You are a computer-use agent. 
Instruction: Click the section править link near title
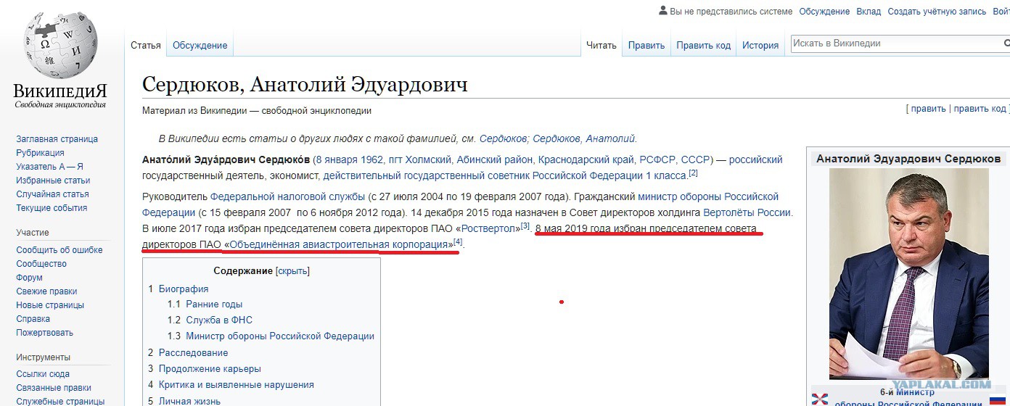[929, 109]
